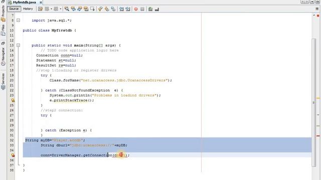Click the error hint icon beside getConnection line
321x180 pixels.
point(13,155)
